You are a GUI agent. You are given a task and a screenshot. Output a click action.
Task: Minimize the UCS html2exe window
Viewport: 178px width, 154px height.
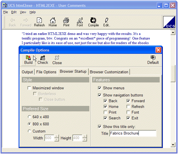159,5
